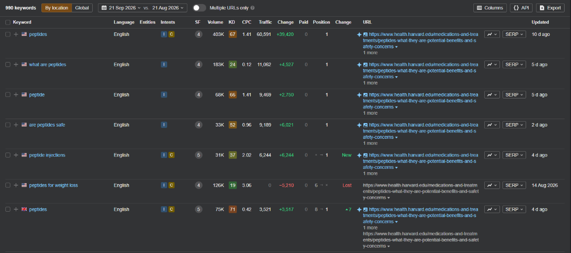571x253 pixels.
Task: Open SERP dropdown for 'what are peptides'
Action: coord(514,64)
